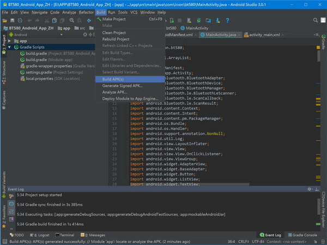
Task: Open the Gradle Console button
Action: [302, 235]
